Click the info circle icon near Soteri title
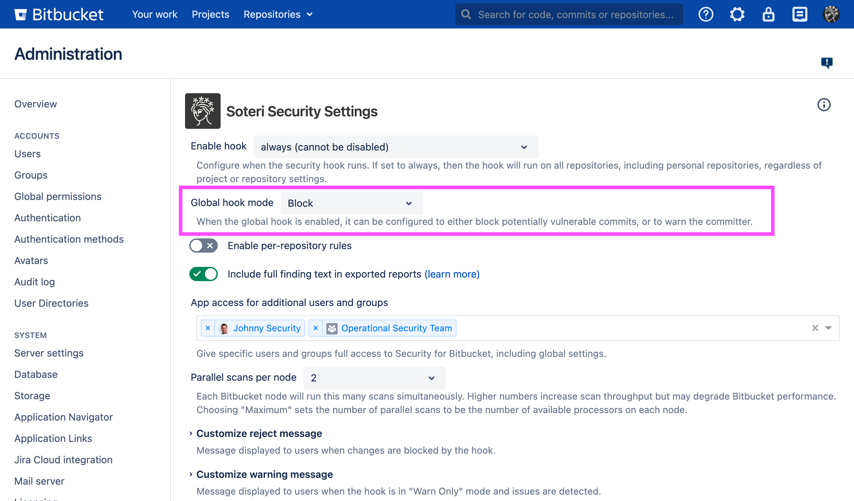854x501 pixels. [x=824, y=105]
